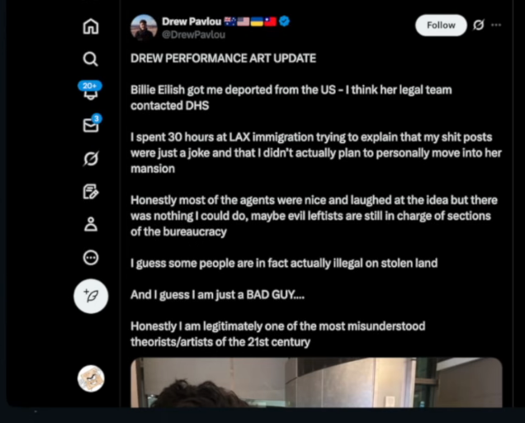The image size is (525, 423).
Task: Open Grok icon in the sidebar
Action: (91, 159)
